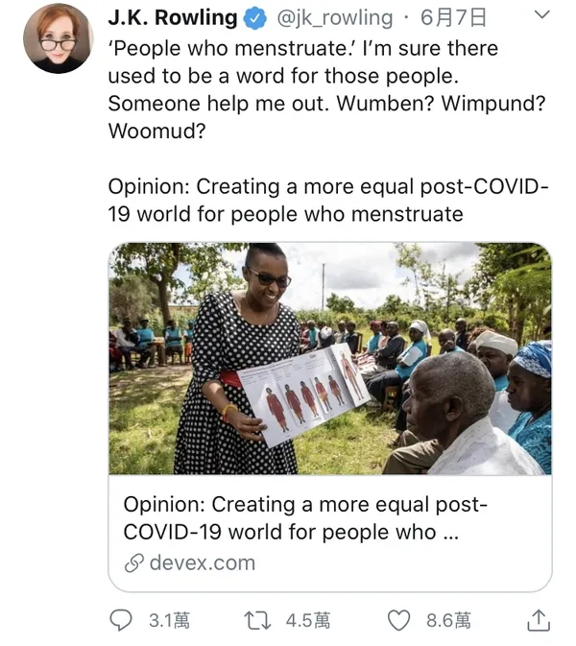576x646 pixels.
Task: Click the reply speech bubble icon
Action: coord(121,620)
